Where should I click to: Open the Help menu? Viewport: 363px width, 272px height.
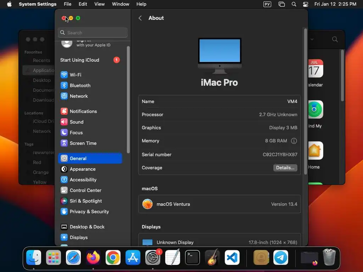(x=141, y=4)
